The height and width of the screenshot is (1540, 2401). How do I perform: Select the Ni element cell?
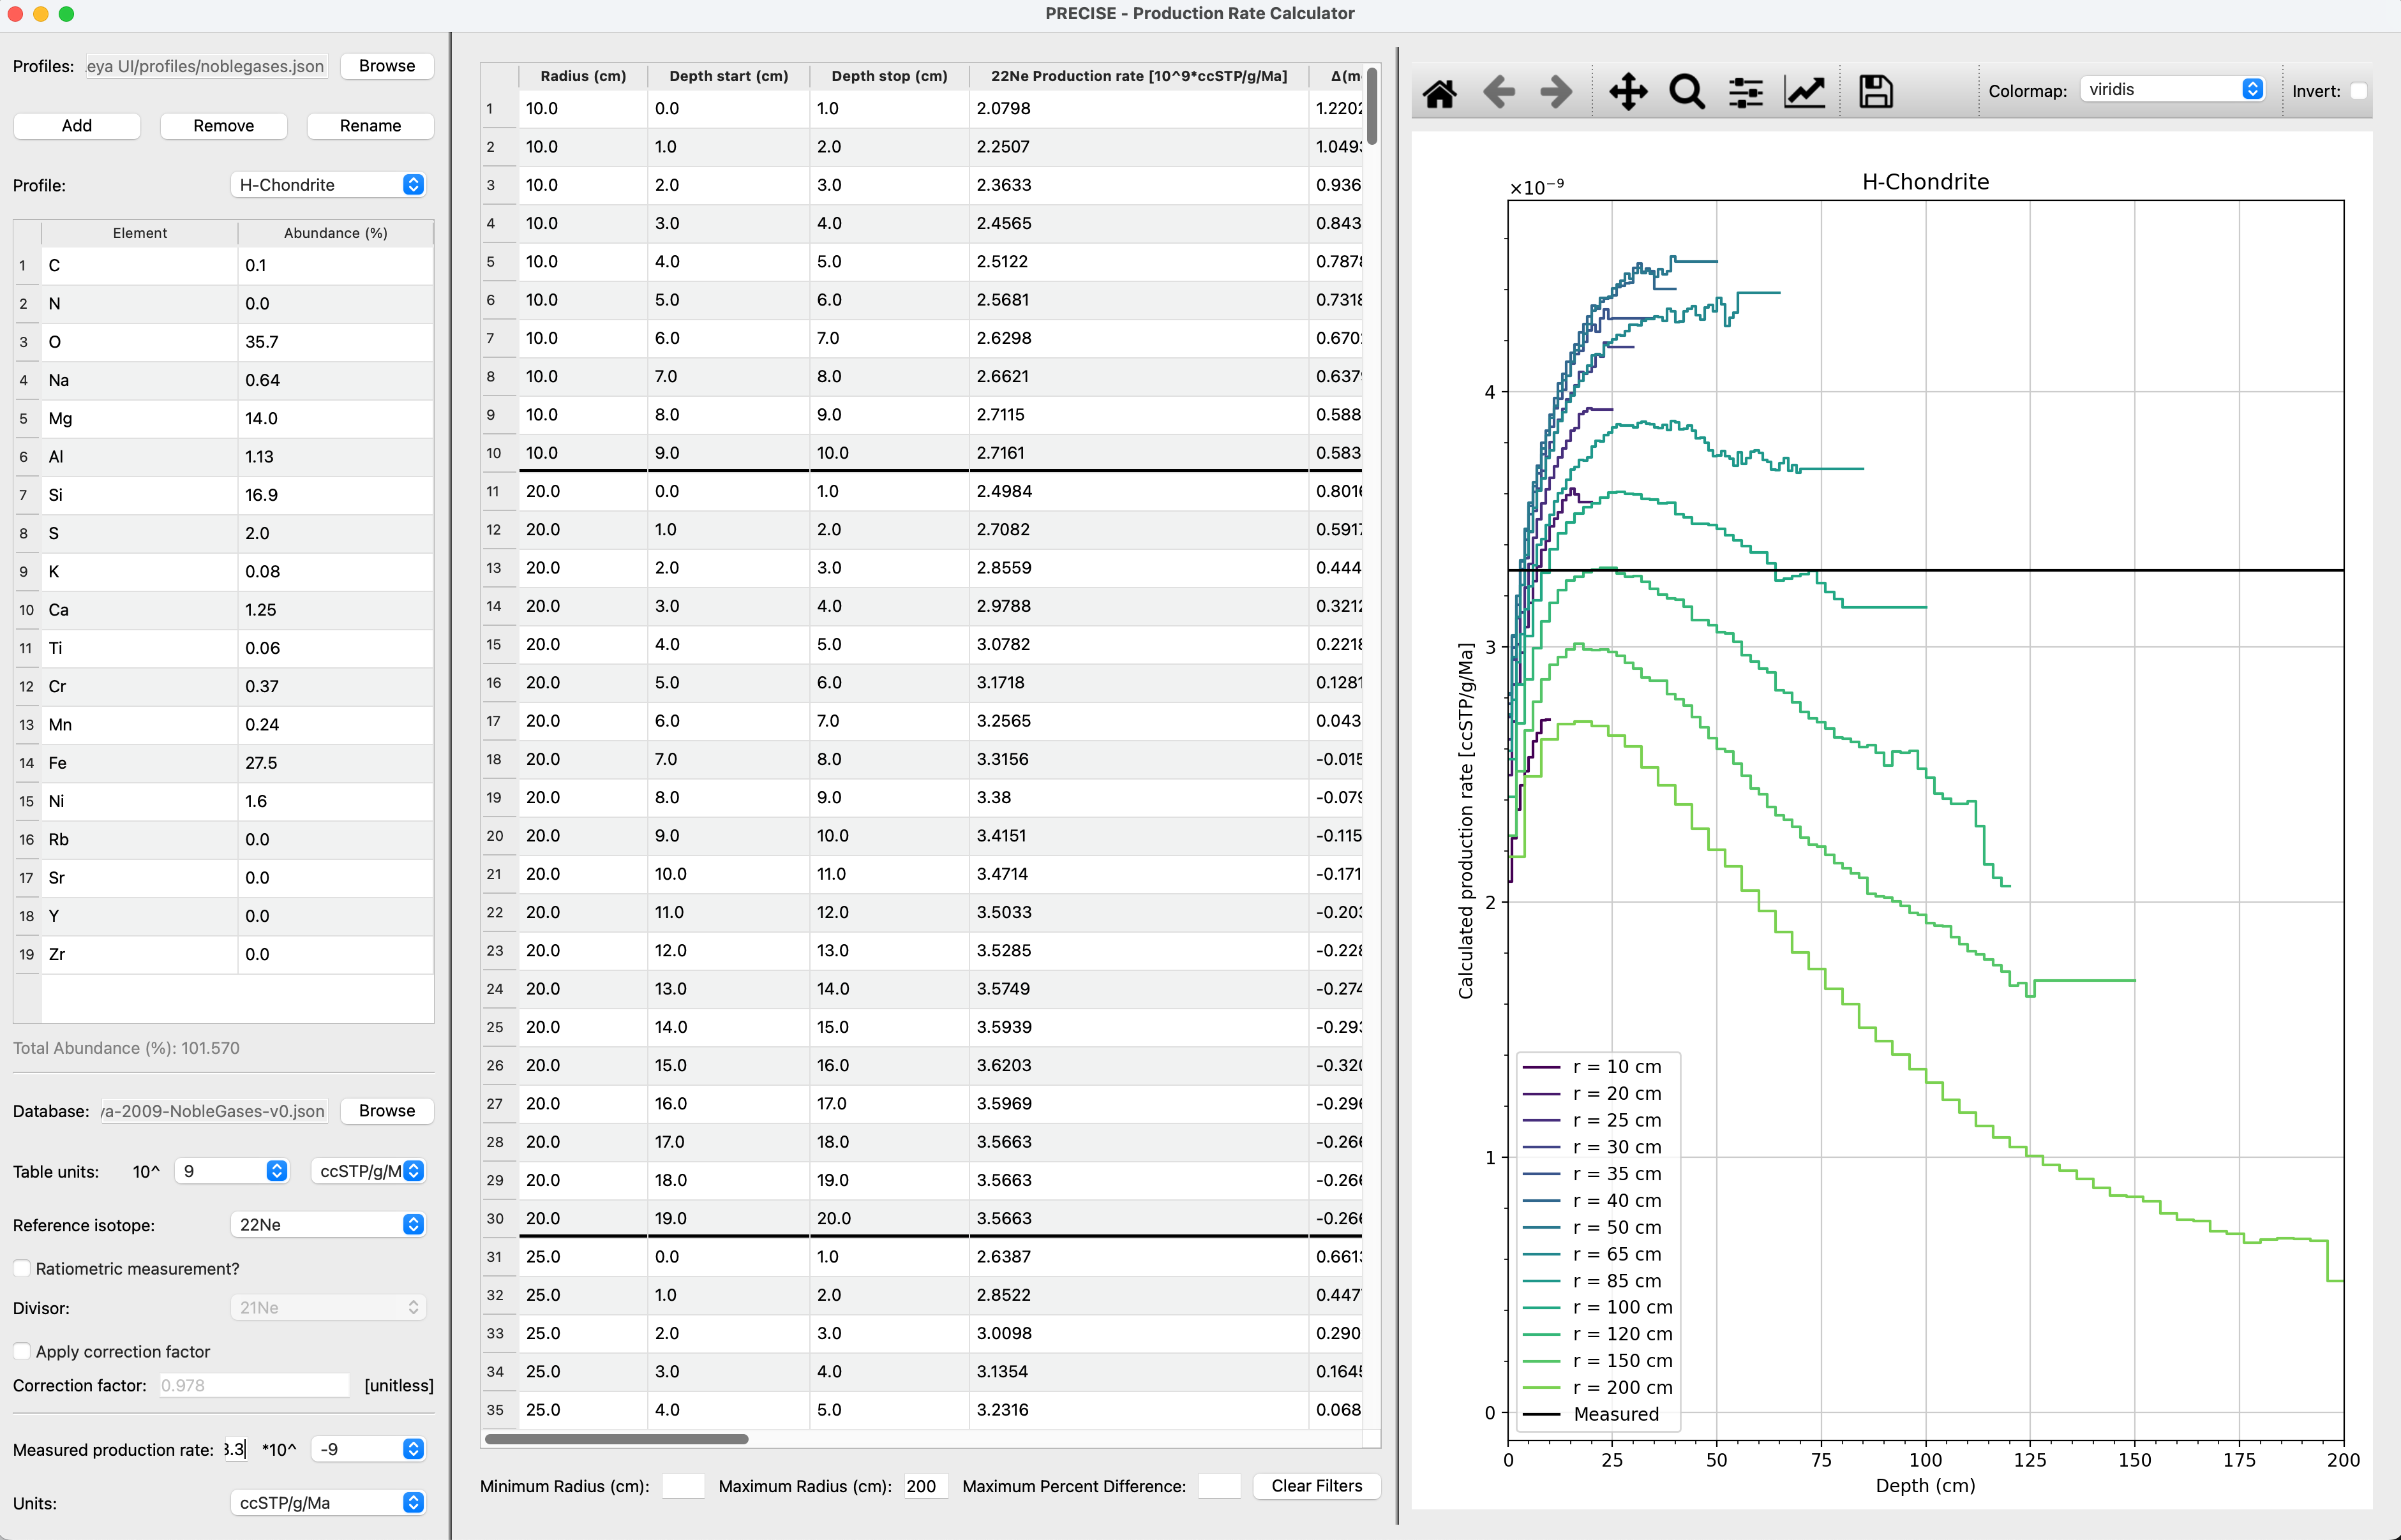(139, 801)
